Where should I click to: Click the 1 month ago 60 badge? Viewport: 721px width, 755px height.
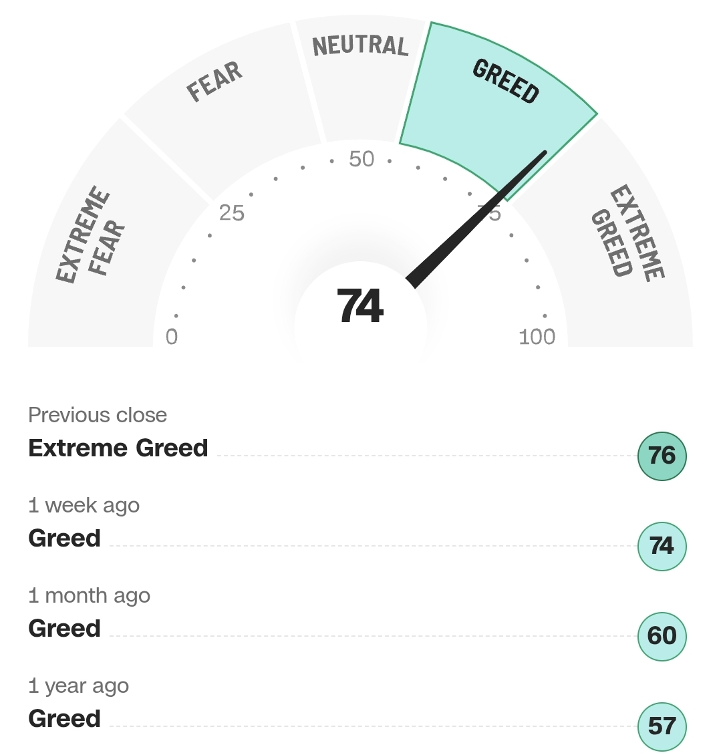point(662,636)
